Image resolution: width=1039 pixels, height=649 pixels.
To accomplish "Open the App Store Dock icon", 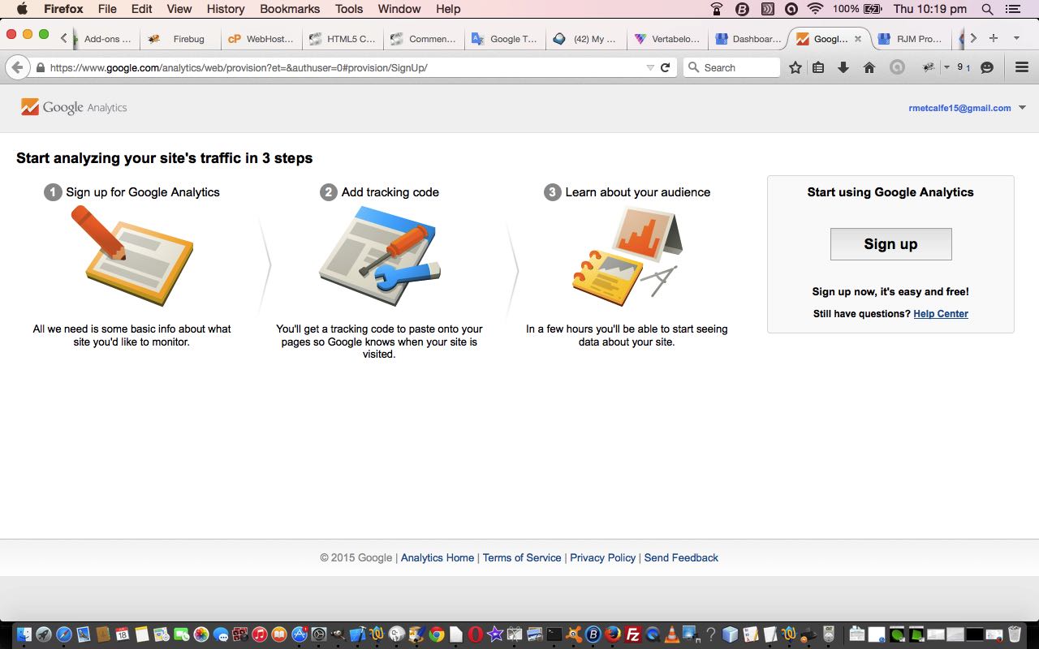I will (300, 634).
